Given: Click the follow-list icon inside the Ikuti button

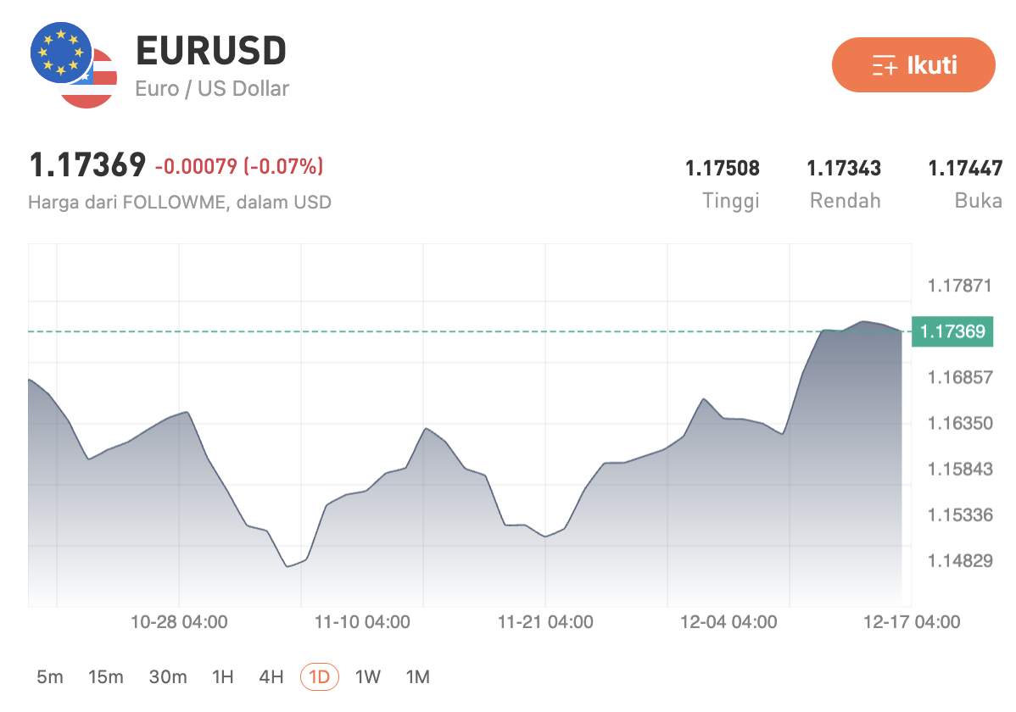Looking at the screenshot, I should (882, 64).
